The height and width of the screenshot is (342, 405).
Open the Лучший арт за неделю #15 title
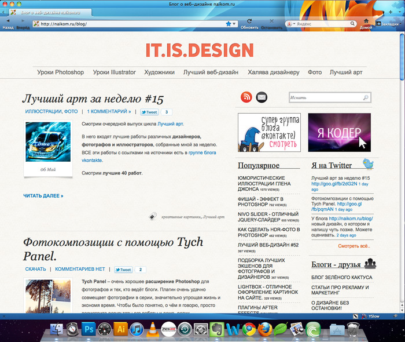point(93,99)
